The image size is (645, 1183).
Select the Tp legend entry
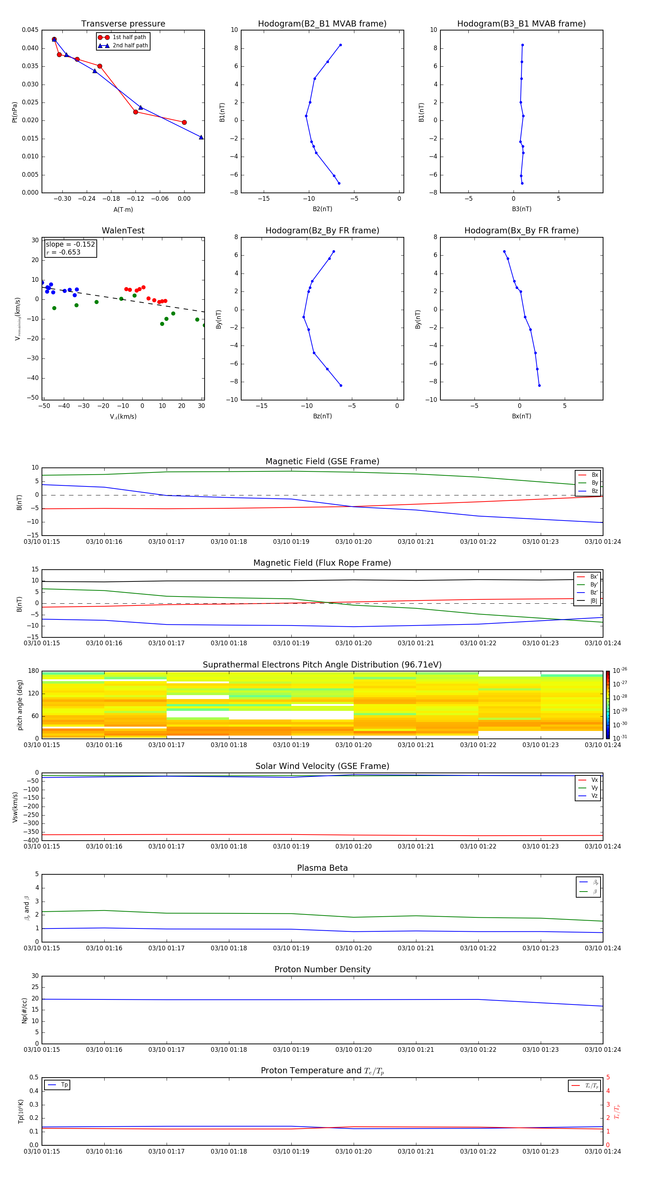(x=57, y=1085)
